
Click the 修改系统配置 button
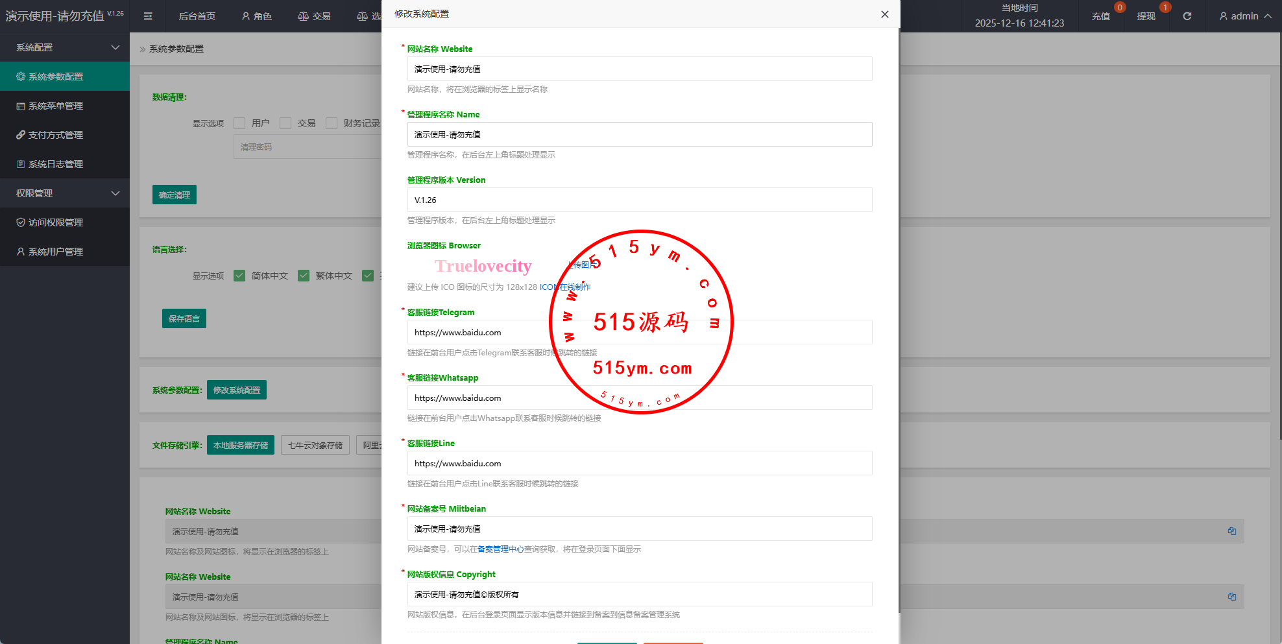[x=237, y=390]
